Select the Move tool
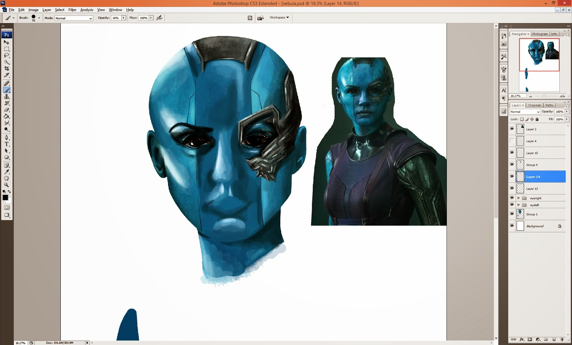Image resolution: width=572 pixels, height=345 pixels. click(6, 42)
